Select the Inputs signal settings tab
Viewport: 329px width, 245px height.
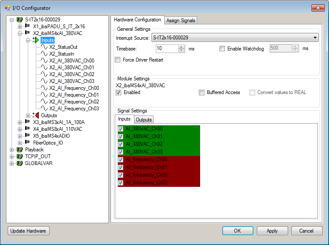pyautogui.click(x=124, y=119)
